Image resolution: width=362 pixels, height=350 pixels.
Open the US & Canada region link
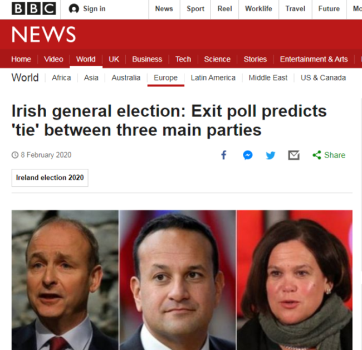click(323, 77)
